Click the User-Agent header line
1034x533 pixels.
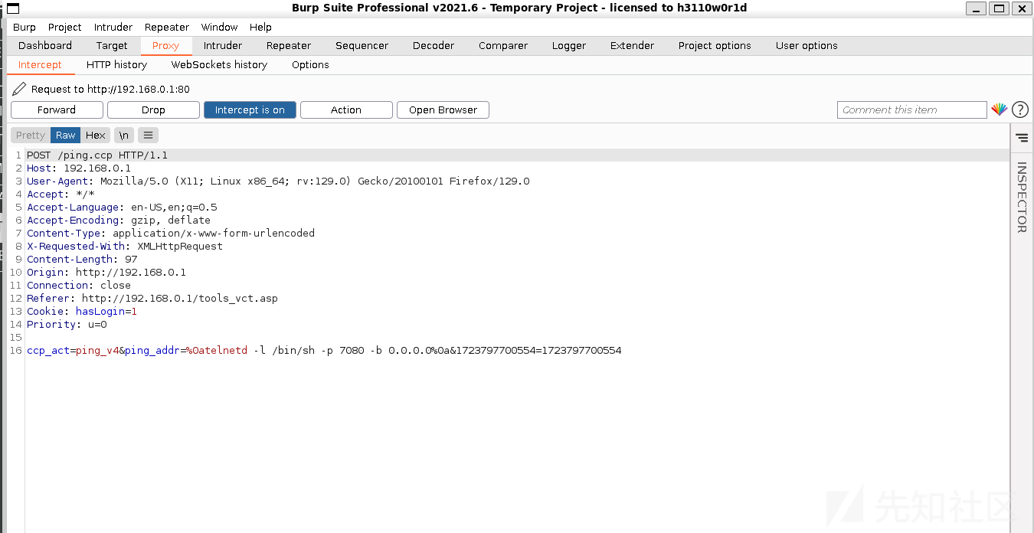tap(278, 181)
